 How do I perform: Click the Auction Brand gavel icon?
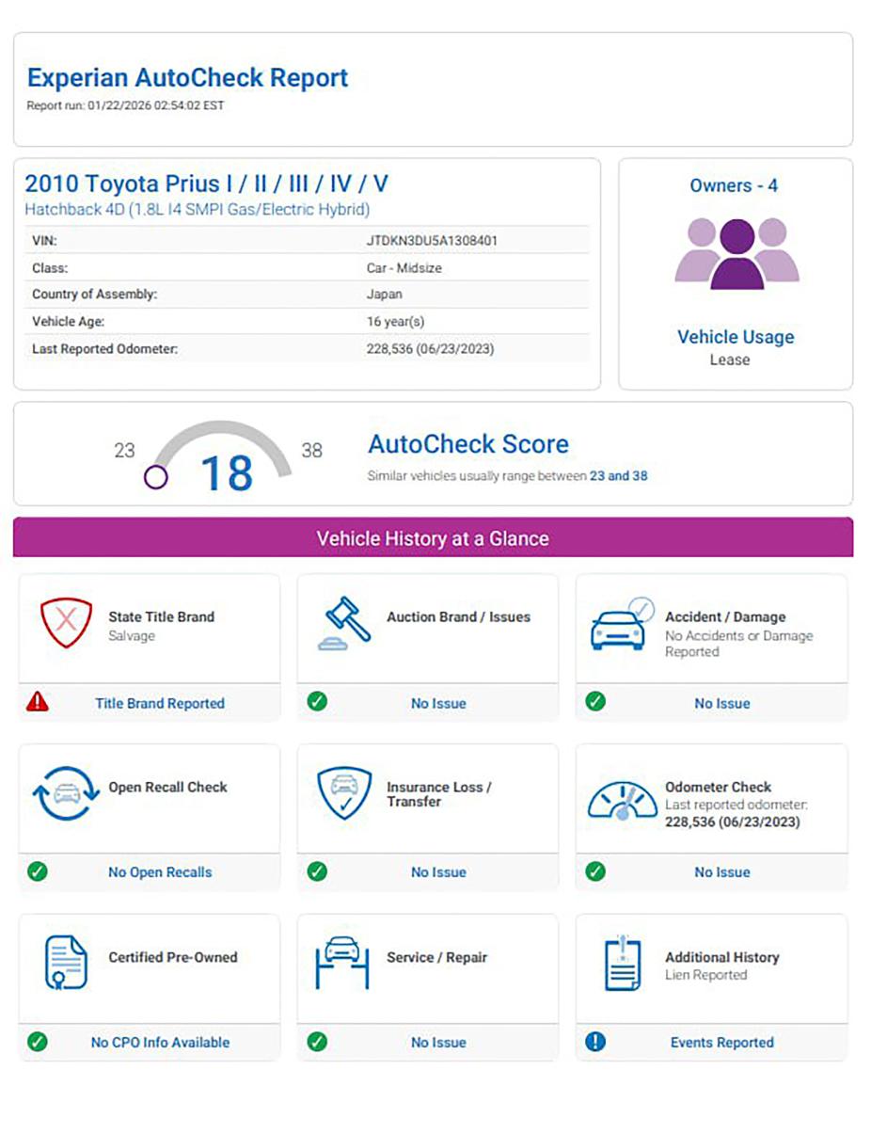coord(343,623)
